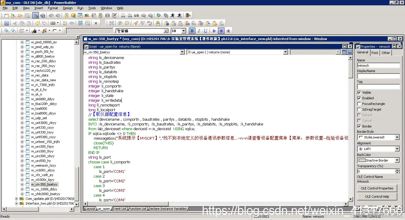Increase Transparency value with spinner up arrow

pyautogui.click(x=397, y=170)
